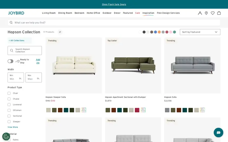The width and height of the screenshot is (228, 142).
Task: Open the shopping bag icon
Action: (x=219, y=13)
